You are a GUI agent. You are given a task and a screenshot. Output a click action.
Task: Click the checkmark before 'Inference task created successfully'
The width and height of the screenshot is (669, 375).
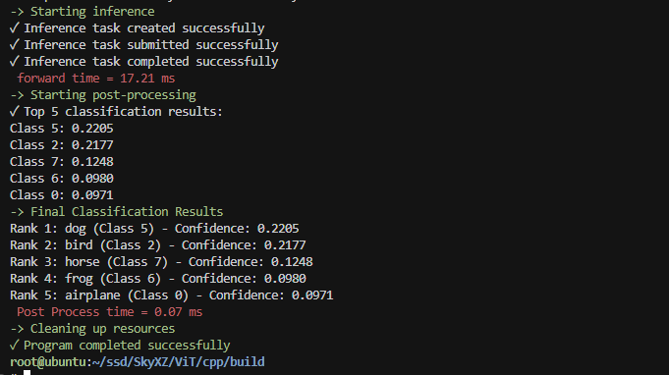pyautogui.click(x=15, y=28)
